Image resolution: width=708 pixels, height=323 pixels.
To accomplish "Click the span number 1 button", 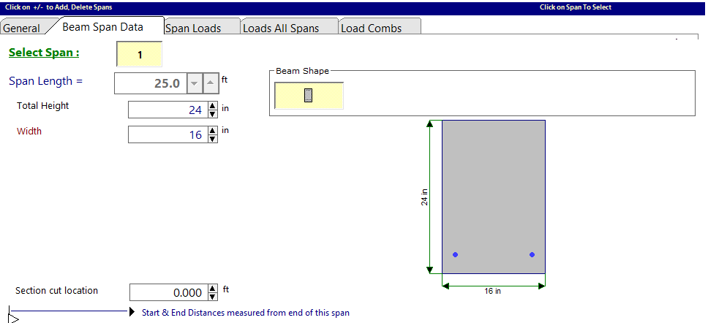I will point(140,55).
